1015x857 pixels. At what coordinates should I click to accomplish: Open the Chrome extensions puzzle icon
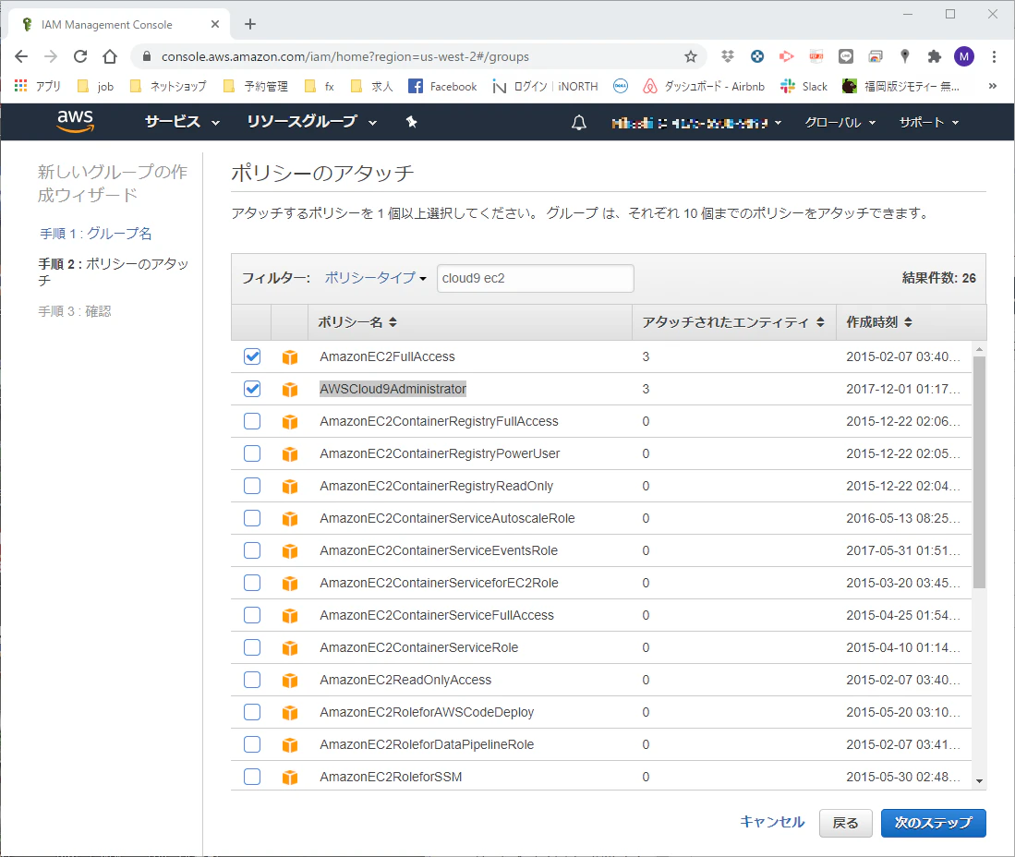point(934,56)
